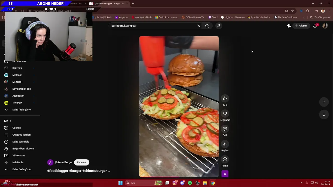Click the #foodblogger hashtag
This screenshot has width=333, height=187.
tap(57, 171)
